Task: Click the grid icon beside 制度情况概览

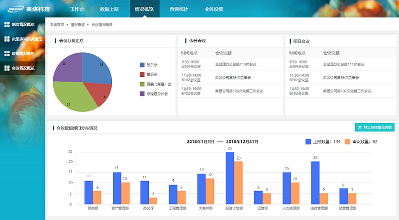Action: 6,24
